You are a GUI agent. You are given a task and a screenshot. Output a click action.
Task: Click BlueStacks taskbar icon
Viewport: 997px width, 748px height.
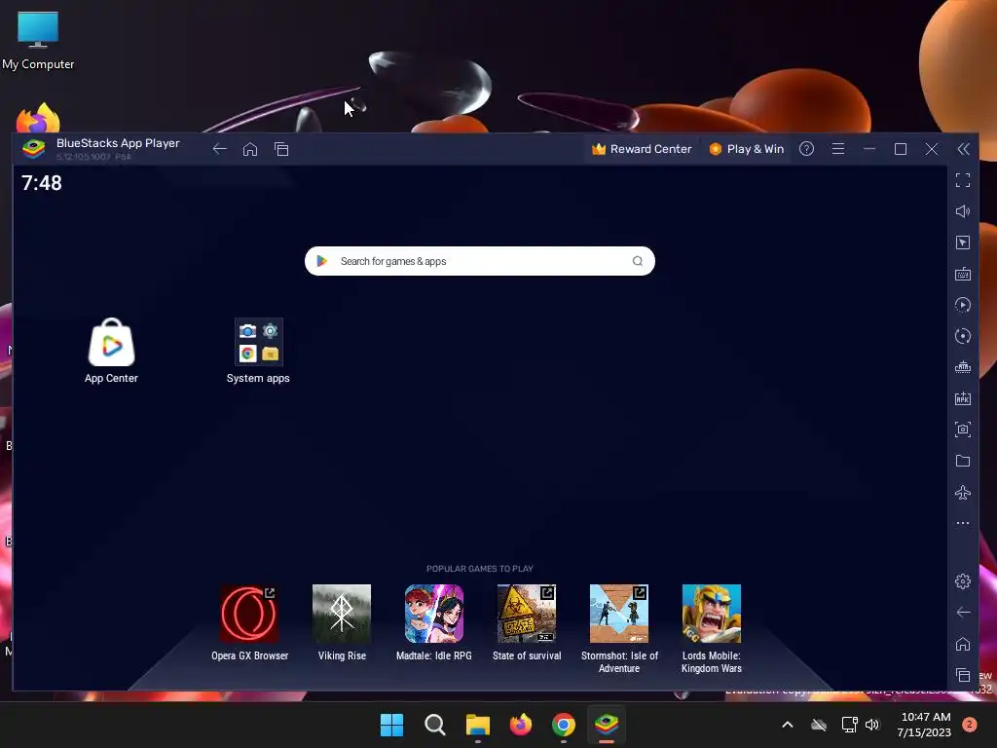[x=607, y=725]
